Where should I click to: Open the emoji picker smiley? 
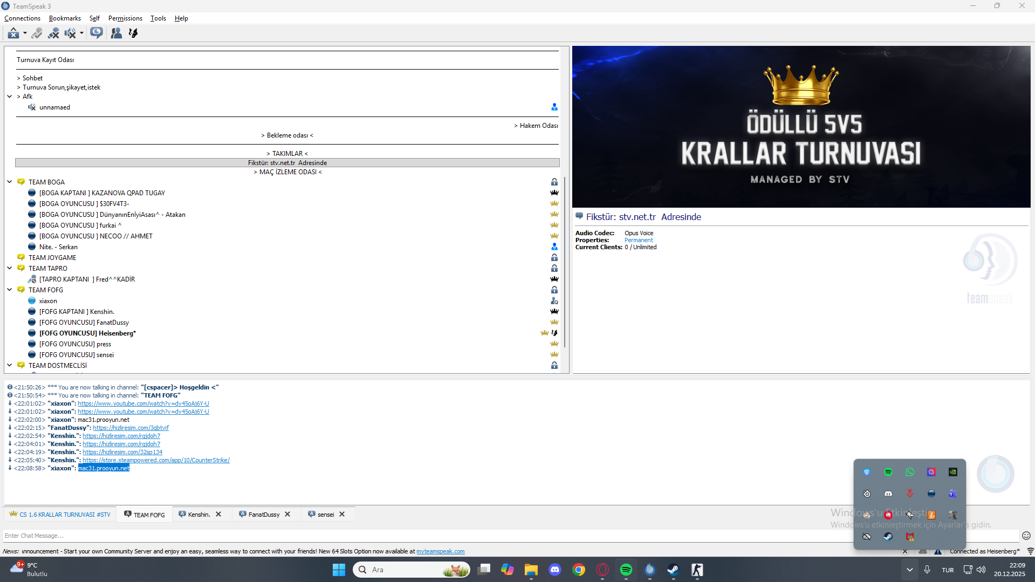coord(1026,536)
